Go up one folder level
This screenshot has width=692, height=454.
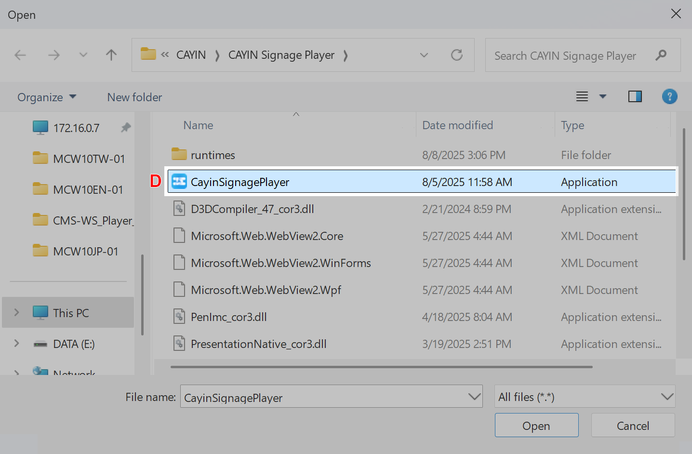pyautogui.click(x=111, y=55)
